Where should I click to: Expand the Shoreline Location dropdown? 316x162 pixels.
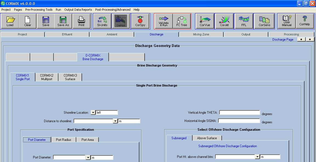(x=93, y=113)
